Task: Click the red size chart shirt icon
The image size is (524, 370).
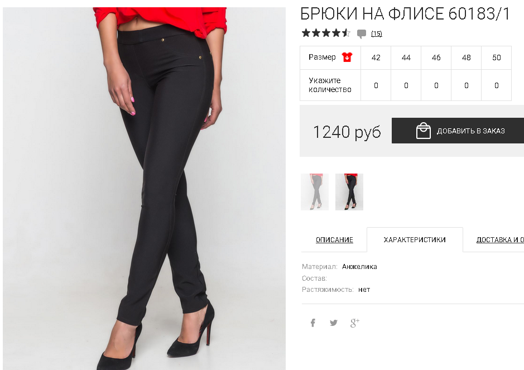Action: coord(347,57)
